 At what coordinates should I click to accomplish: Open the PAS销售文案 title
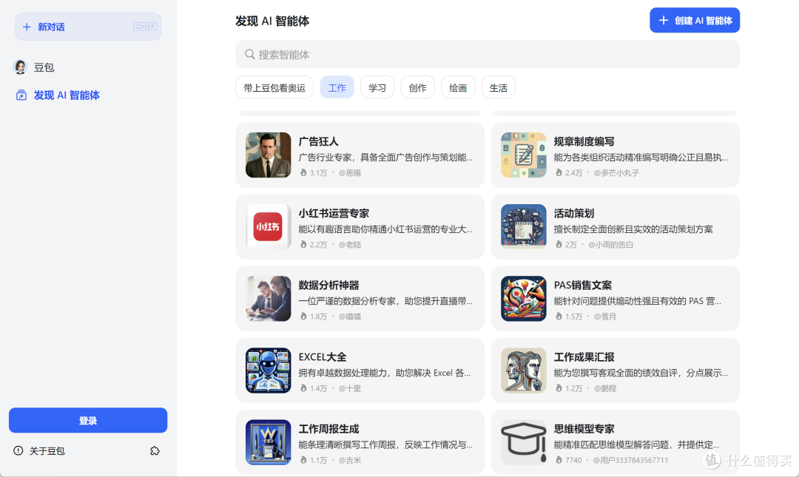(582, 285)
